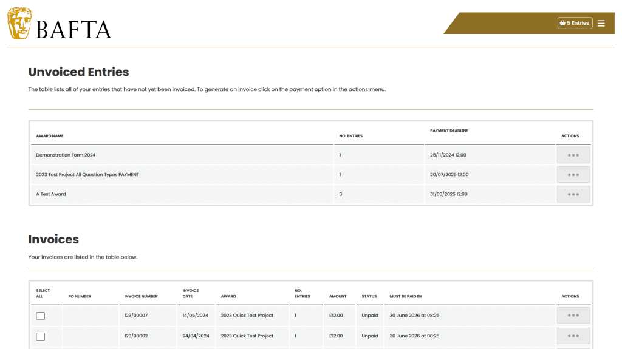Screen dimensions: 622x349
Task: Click the Payment Deadline column header
Action: tap(449, 130)
